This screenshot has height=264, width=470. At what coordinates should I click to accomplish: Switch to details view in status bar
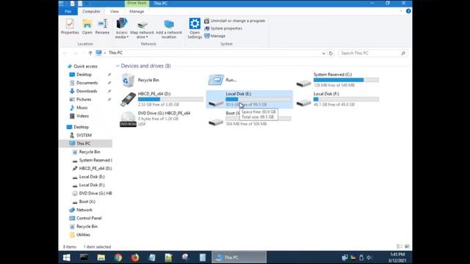coord(399,246)
